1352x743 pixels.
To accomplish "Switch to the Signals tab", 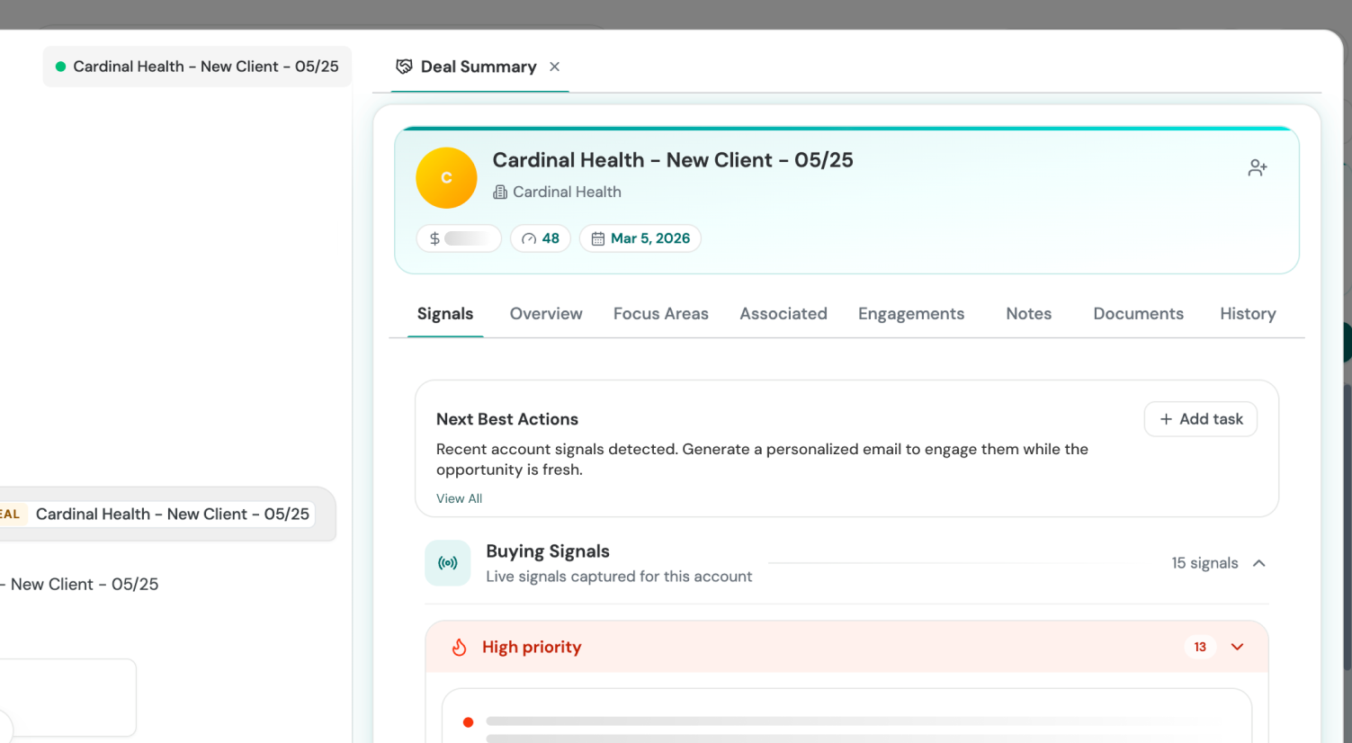I will 445,314.
